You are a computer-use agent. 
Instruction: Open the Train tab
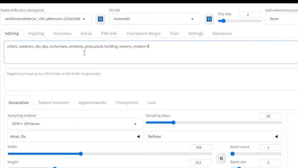coord(175,34)
